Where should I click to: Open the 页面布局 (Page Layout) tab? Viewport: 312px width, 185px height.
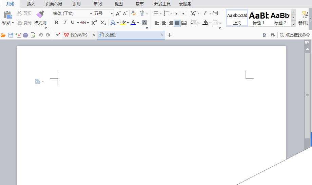click(x=54, y=4)
